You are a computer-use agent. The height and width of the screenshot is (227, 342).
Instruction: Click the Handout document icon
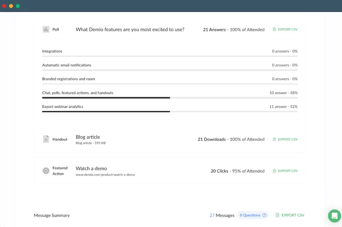46,139
